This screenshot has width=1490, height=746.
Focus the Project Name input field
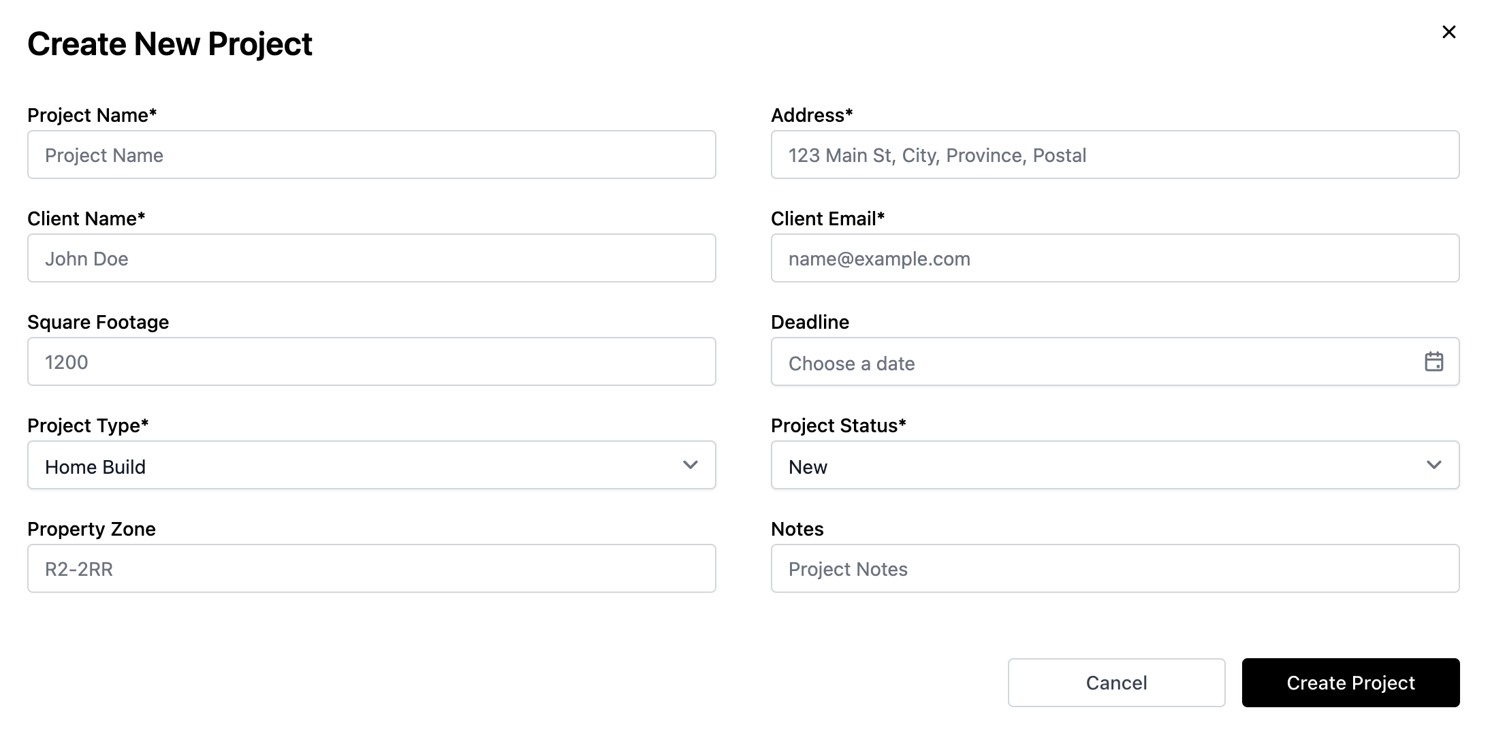tap(372, 155)
